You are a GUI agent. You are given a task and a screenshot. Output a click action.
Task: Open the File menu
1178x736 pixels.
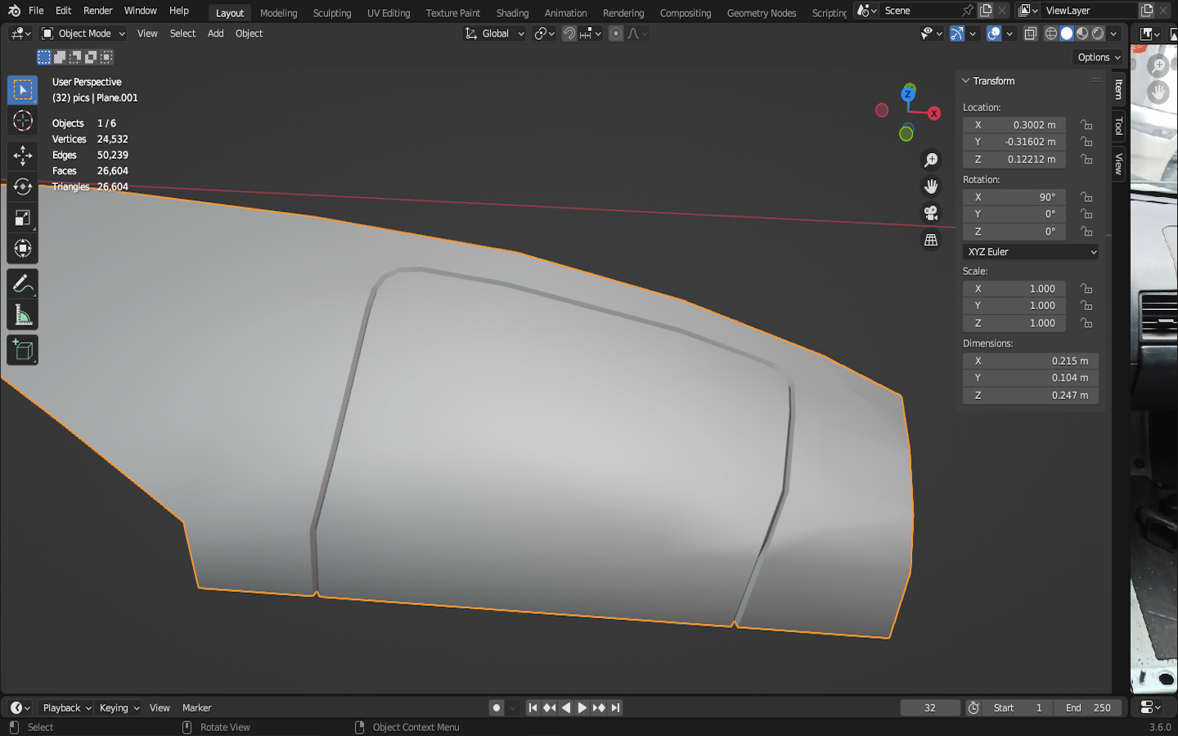point(36,11)
